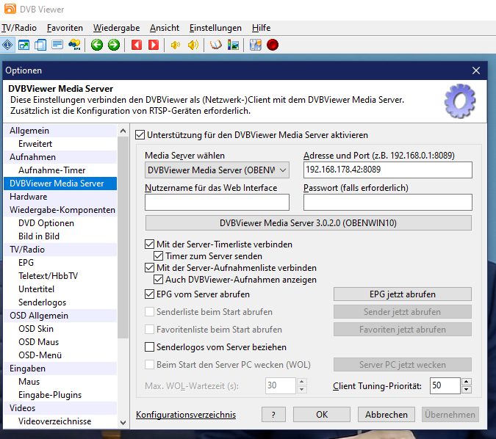Select Erweitert in the category list

[60, 144]
